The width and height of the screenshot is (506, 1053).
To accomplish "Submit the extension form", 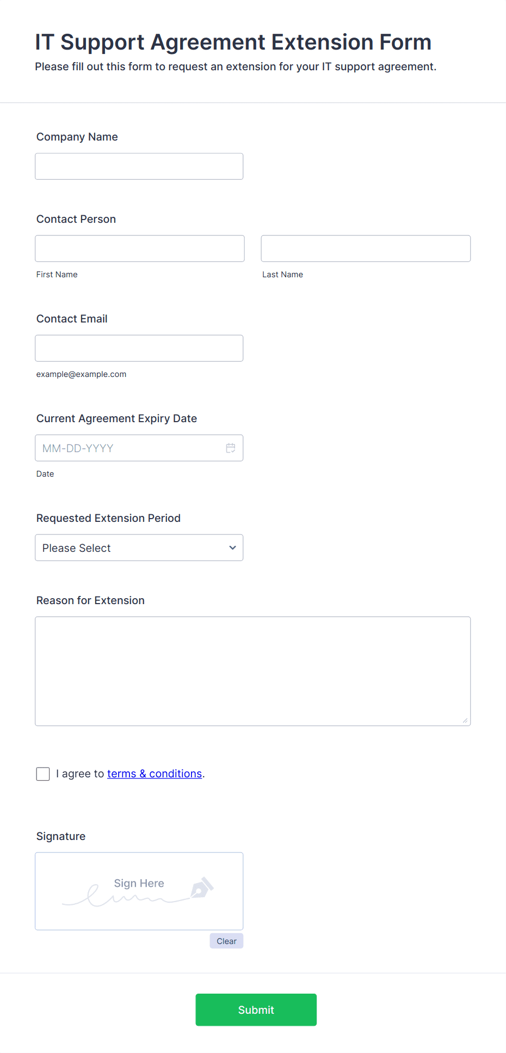I will [256, 1009].
